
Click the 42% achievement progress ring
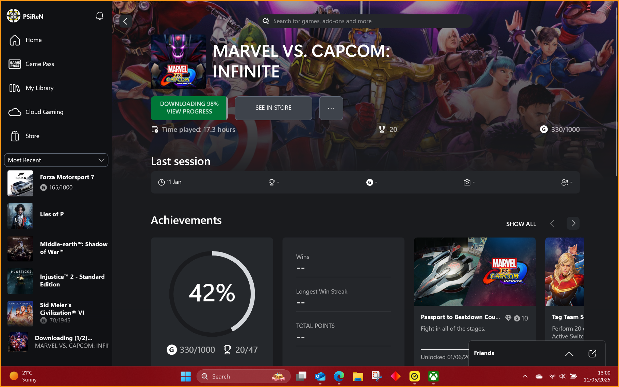click(x=212, y=294)
